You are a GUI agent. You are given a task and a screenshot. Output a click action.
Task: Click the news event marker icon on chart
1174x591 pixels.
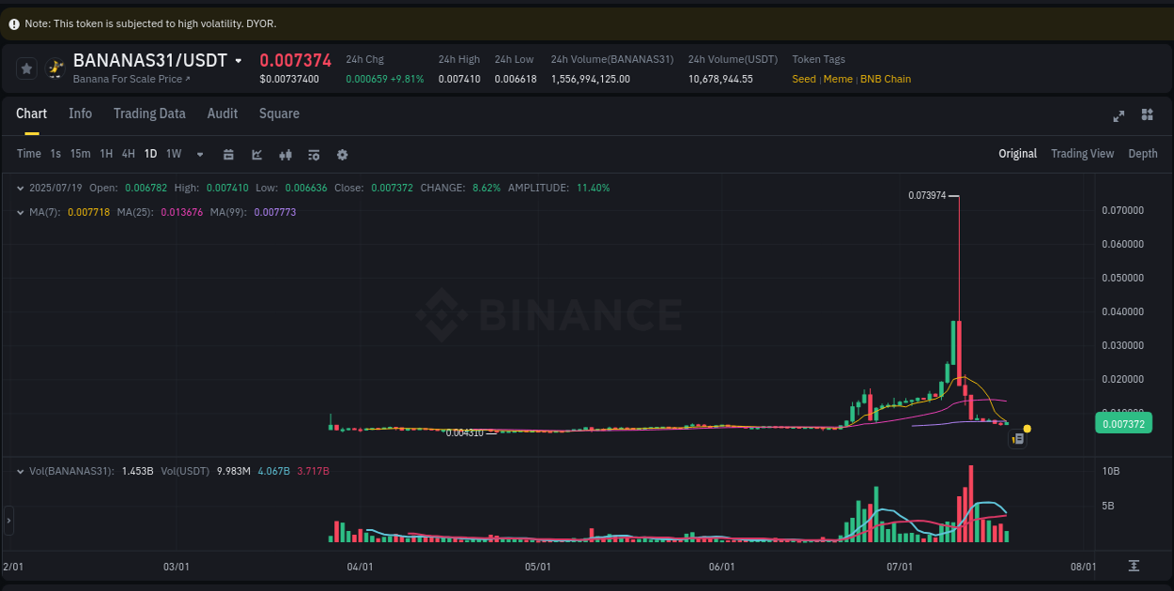point(1017,438)
